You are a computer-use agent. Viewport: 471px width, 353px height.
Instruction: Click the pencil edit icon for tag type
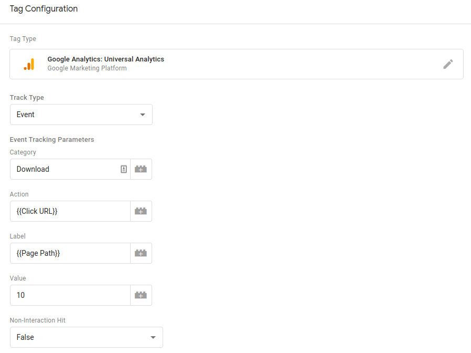coord(447,64)
